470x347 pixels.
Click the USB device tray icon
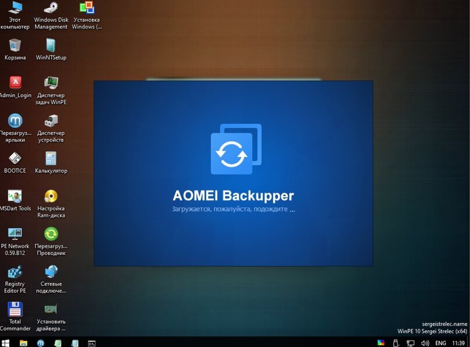pyautogui.click(x=395, y=343)
